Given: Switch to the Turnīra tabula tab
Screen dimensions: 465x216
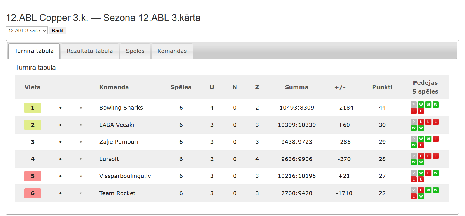Looking at the screenshot, I should 34,51.
